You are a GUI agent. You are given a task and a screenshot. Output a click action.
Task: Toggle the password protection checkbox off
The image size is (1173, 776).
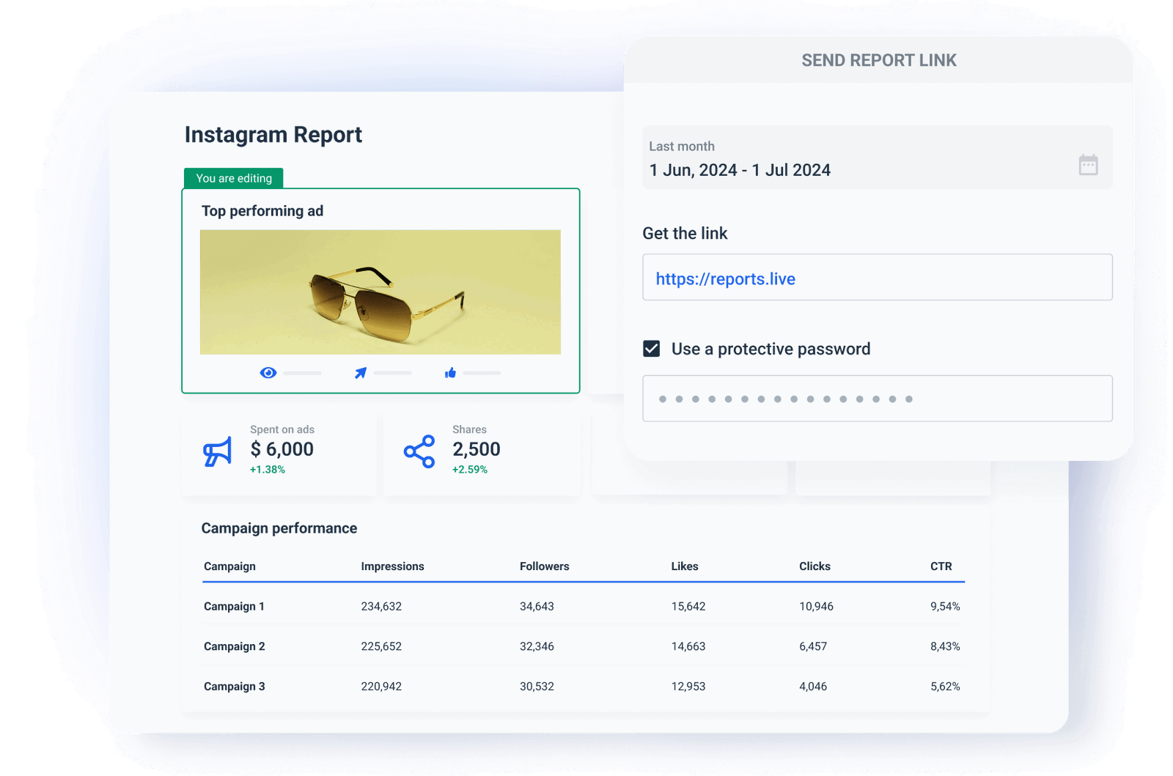651,349
